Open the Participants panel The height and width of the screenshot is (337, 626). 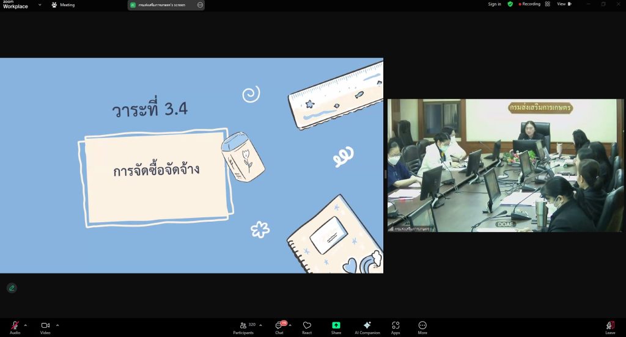[243, 326]
